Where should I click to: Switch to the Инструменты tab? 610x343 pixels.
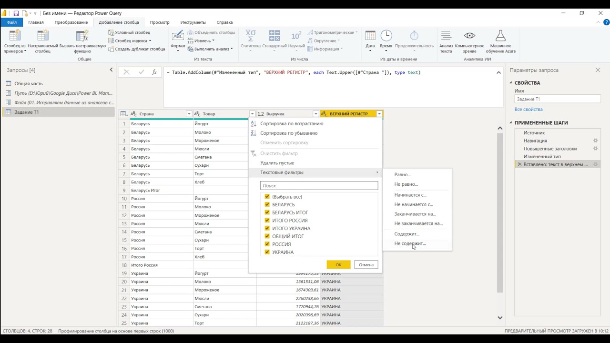point(193,22)
